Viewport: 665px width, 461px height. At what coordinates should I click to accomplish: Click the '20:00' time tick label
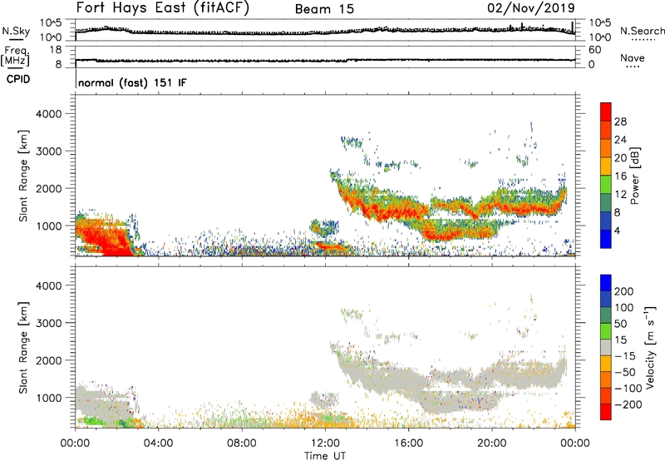click(491, 444)
